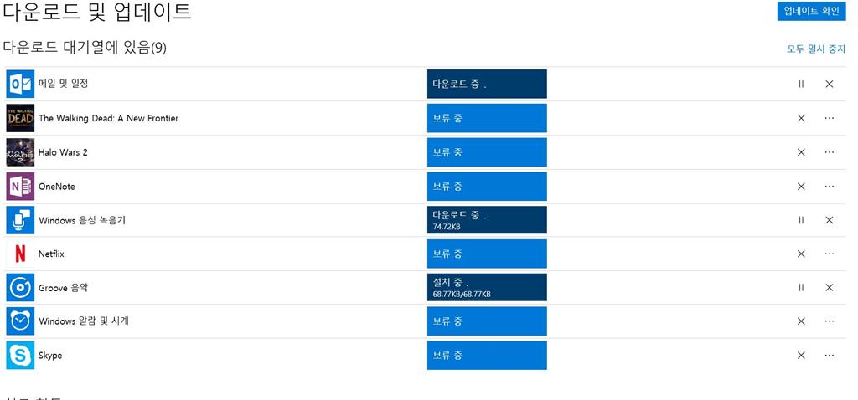Click the Windows voice recorder microphone icon
This screenshot has height=400, width=858.
point(20,220)
